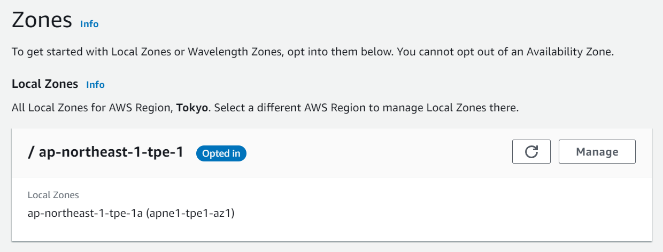This screenshot has width=663, height=252.
Task: Click the bold Tokyo region name
Action: point(191,108)
